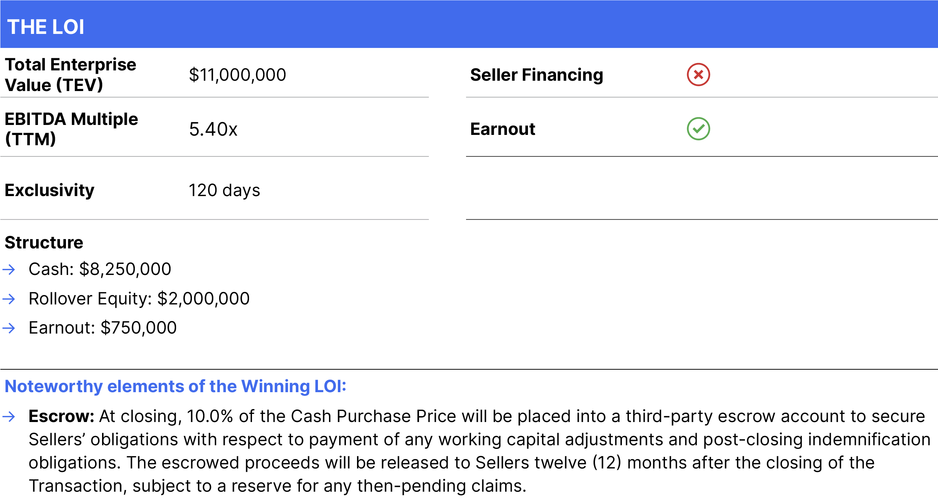Click the Structure heading
938x502 pixels.
click(x=44, y=243)
